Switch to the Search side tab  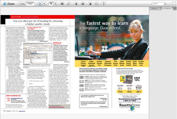click(154, 9)
